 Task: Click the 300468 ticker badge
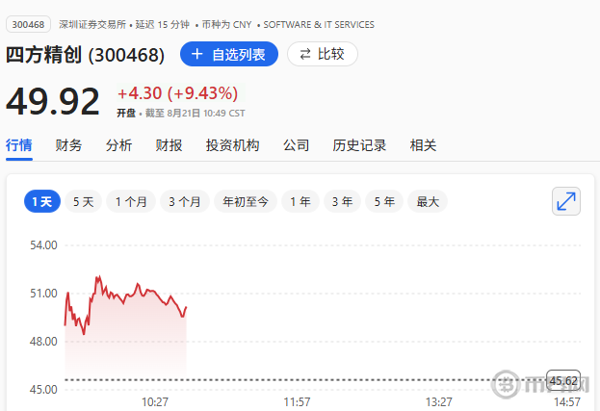click(28, 24)
